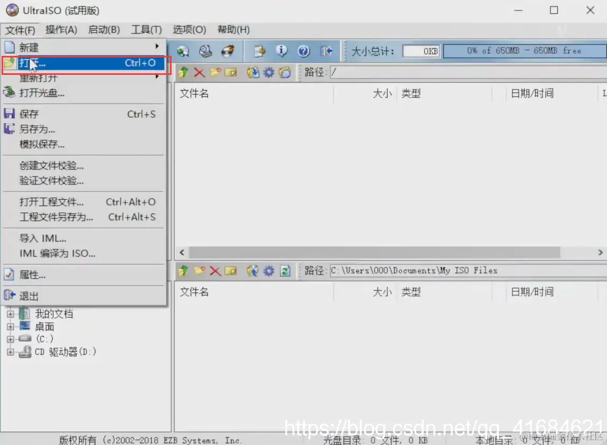Create new folder in local pane toolbar
The width and height of the screenshot is (607, 445).
(200, 270)
